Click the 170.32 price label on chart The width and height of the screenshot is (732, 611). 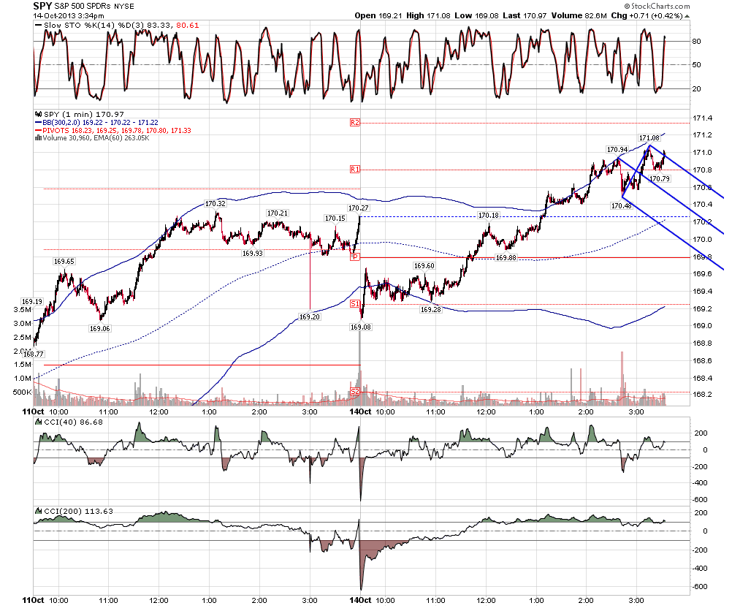tap(216, 204)
